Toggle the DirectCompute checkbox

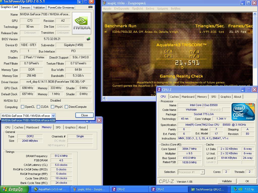[66, 107]
